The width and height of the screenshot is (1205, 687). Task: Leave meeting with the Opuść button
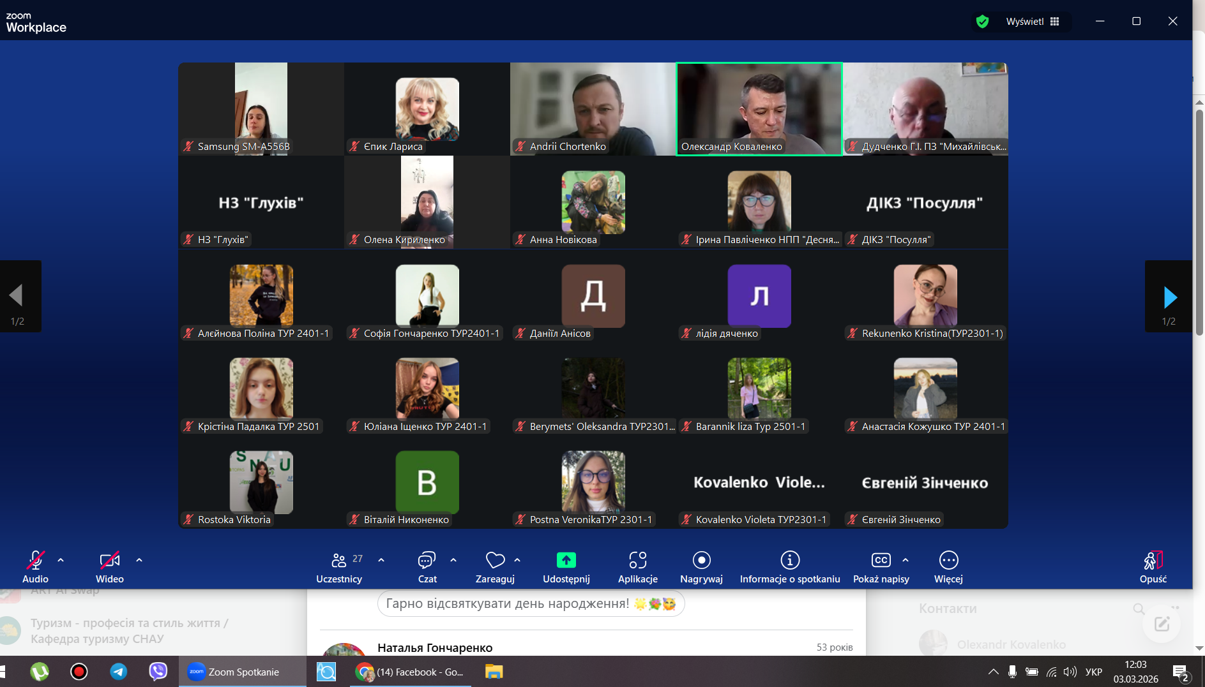click(x=1153, y=566)
